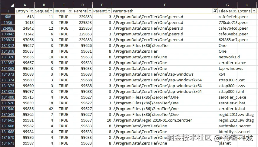Click the ParentPath header cell
This screenshot has height=147, width=258.
pos(165,11)
